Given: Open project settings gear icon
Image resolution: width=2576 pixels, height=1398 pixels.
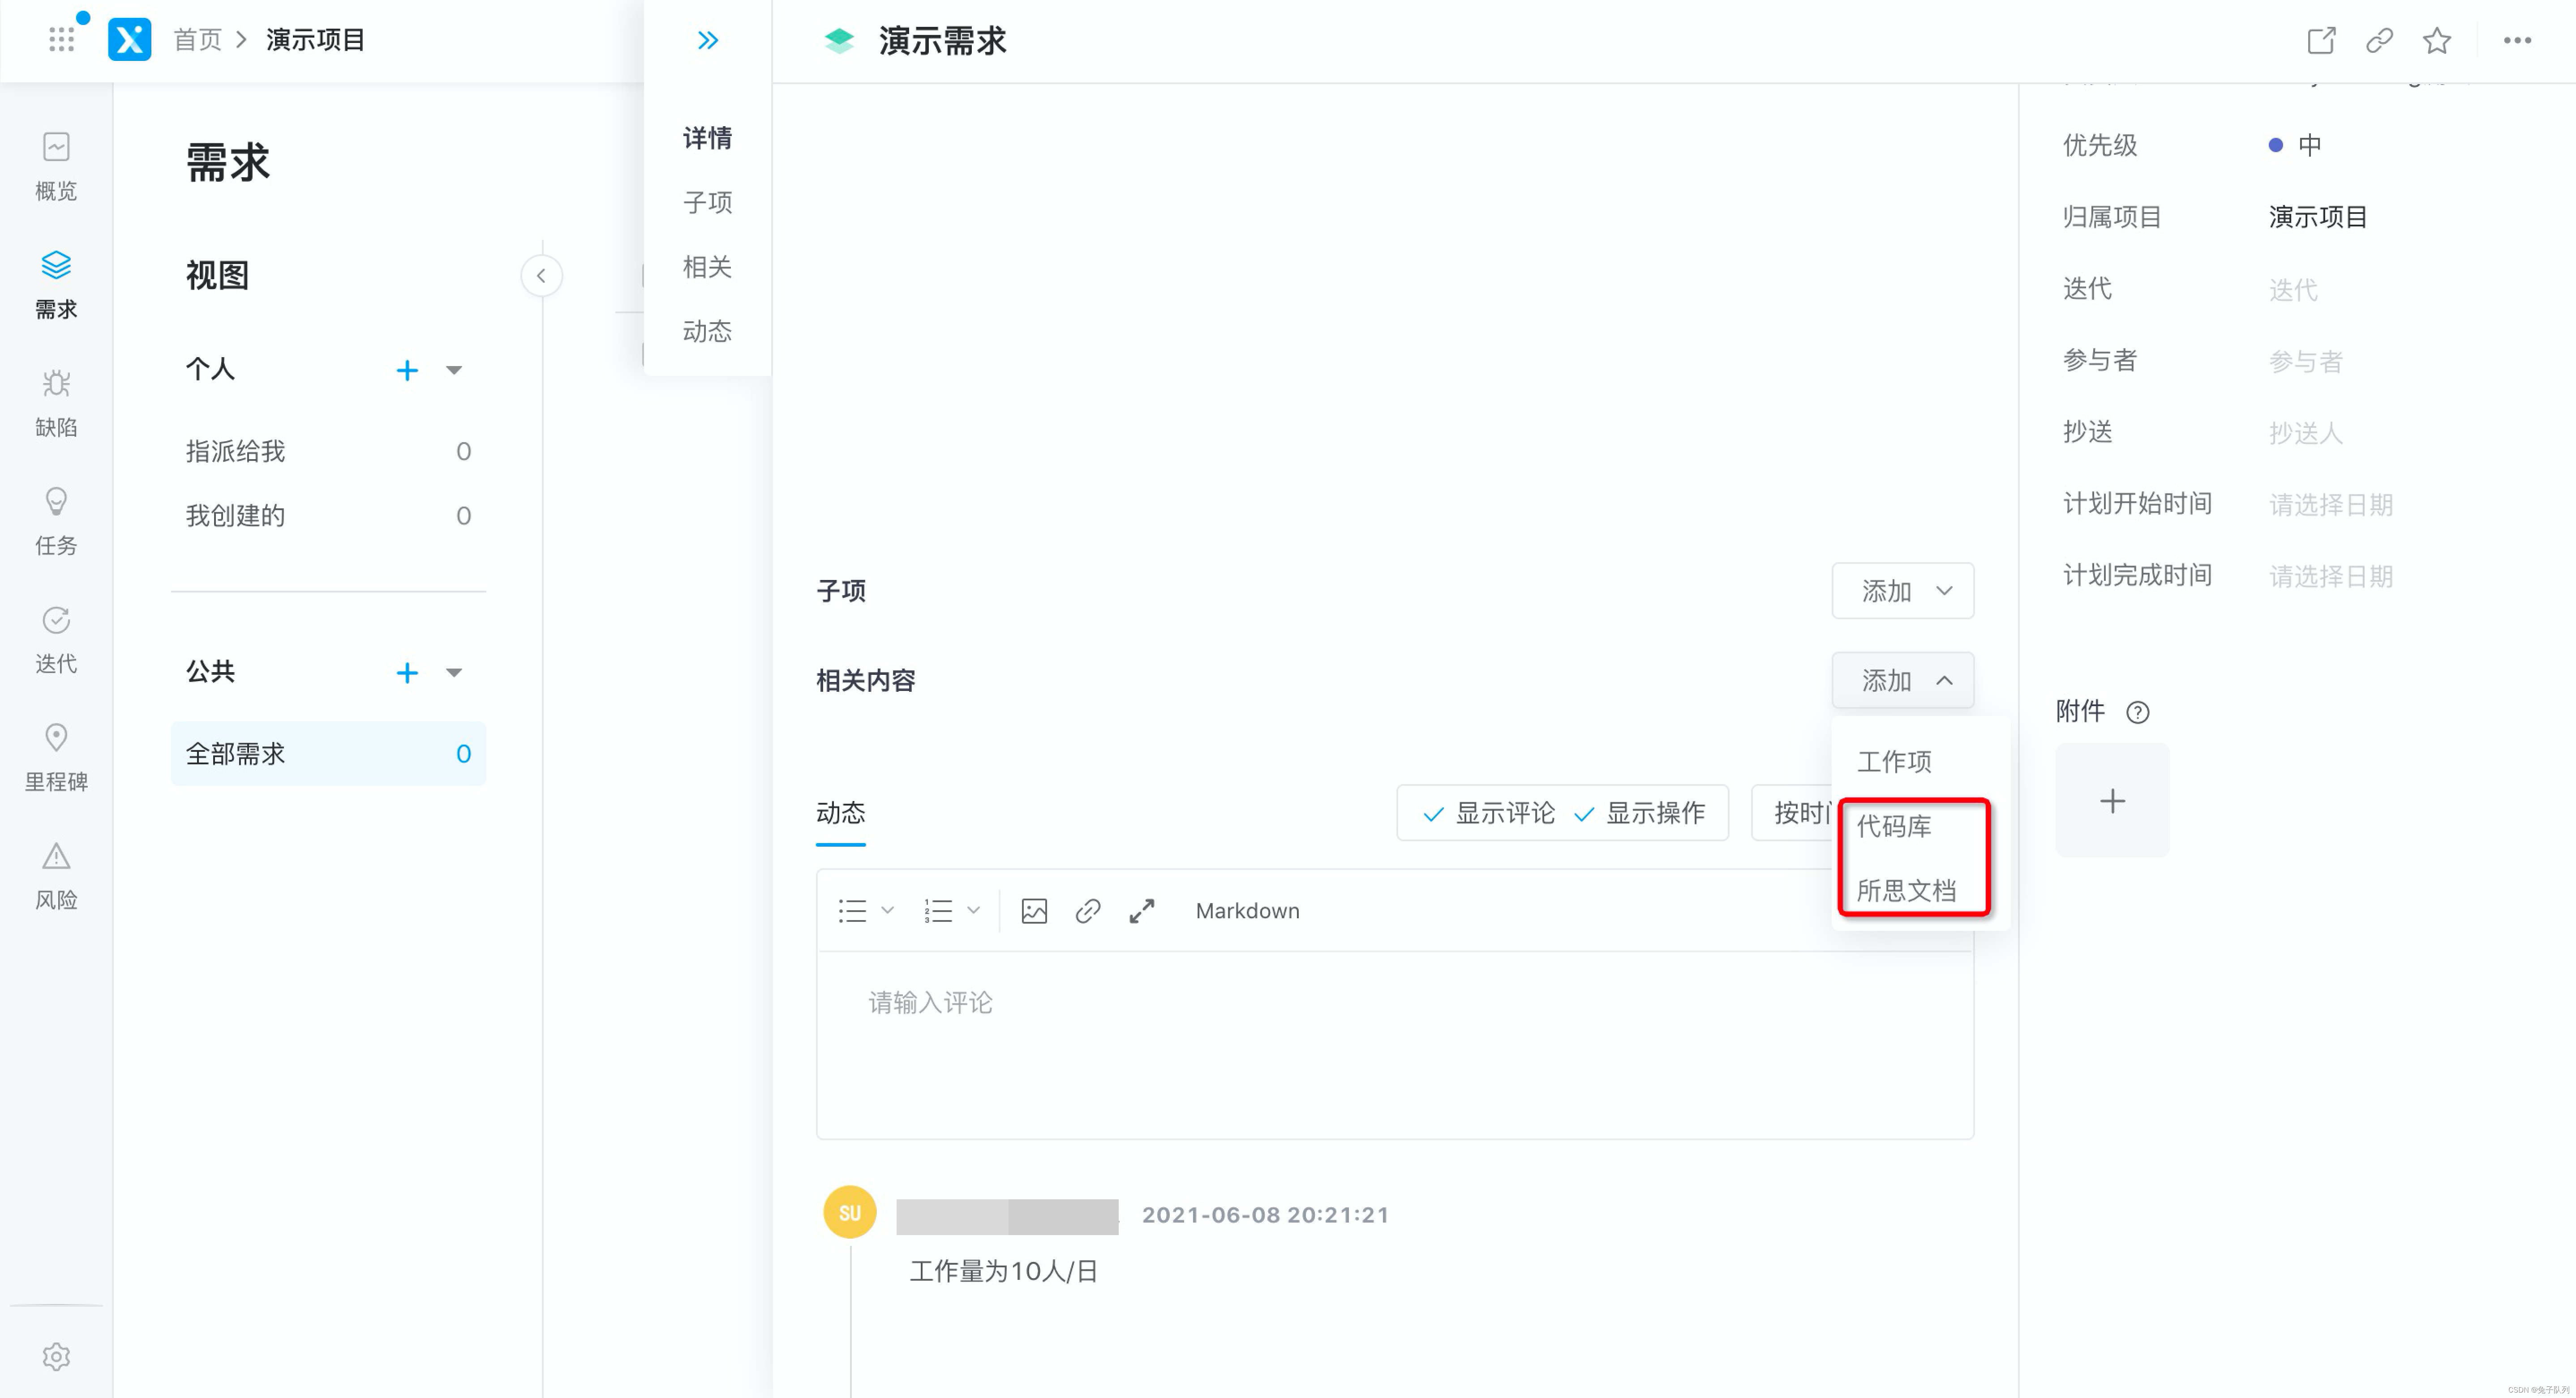Looking at the screenshot, I should [56, 1356].
